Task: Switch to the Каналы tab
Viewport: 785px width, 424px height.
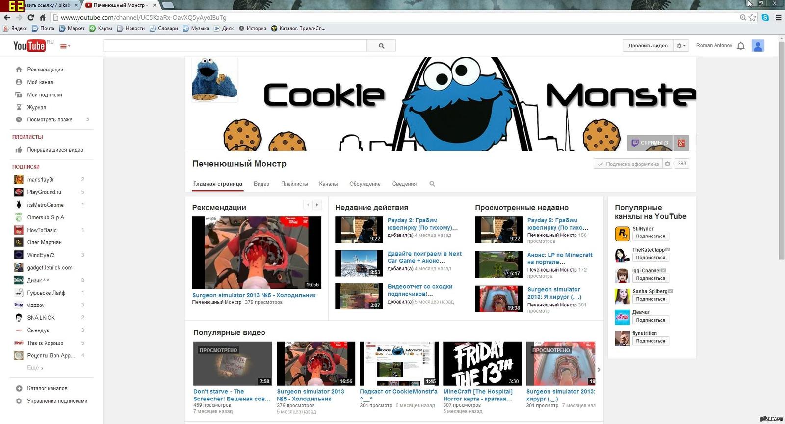Action: coord(328,184)
